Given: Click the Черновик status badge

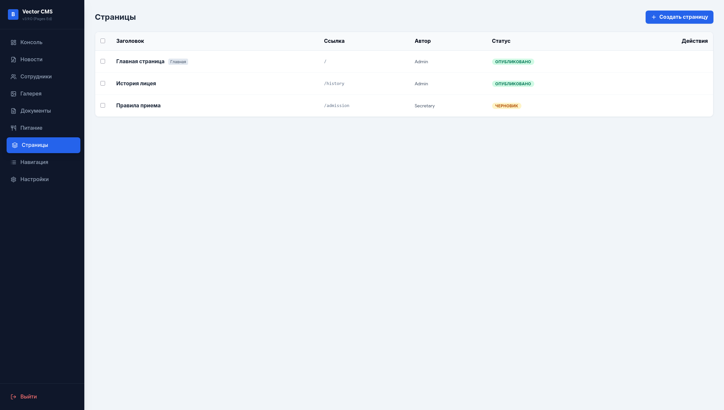Looking at the screenshot, I should (x=506, y=106).
